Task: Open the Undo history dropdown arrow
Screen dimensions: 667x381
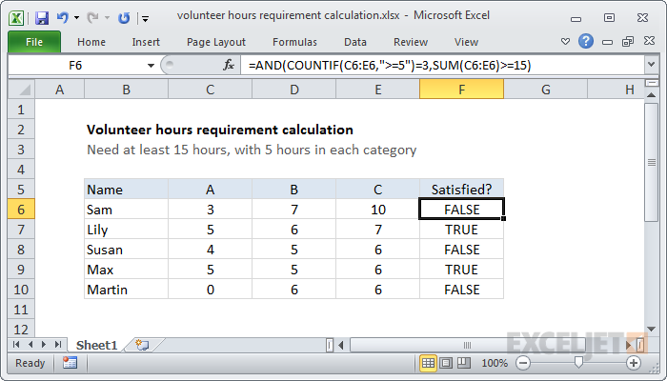Action: point(76,18)
